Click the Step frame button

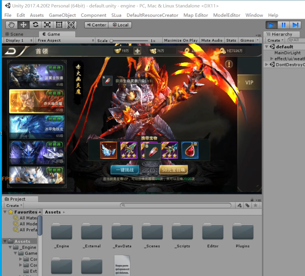pyautogui.click(x=295, y=25)
